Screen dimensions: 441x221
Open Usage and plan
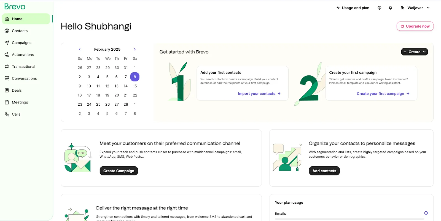point(353,8)
